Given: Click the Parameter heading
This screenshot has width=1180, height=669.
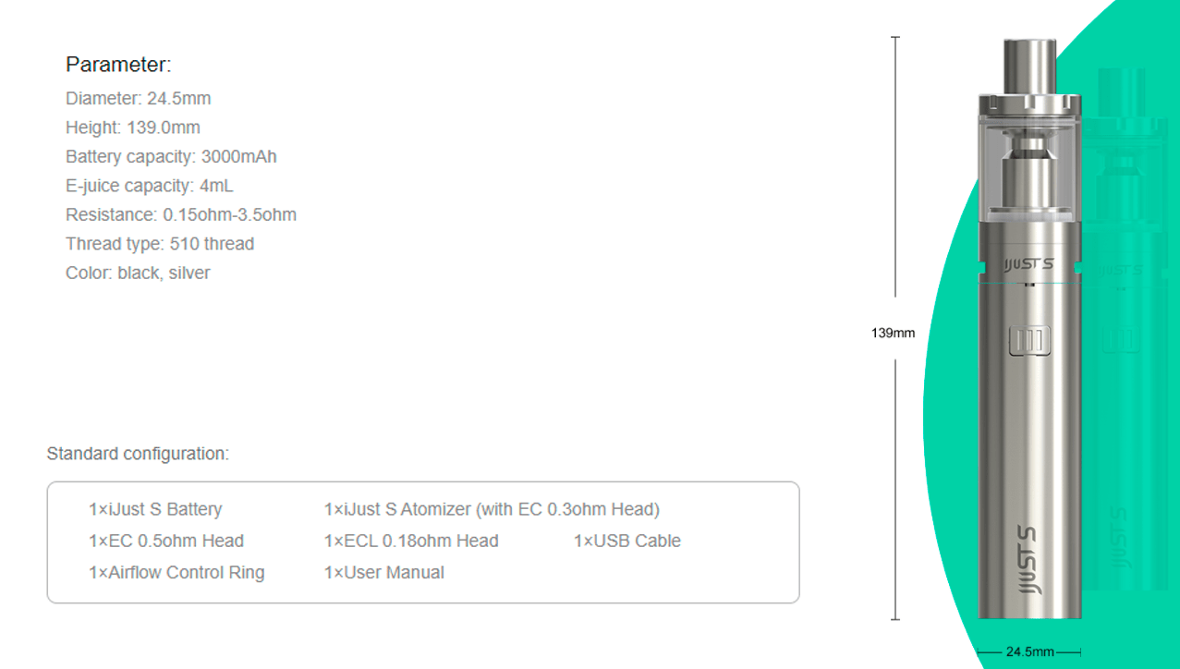Looking at the screenshot, I should click(118, 65).
